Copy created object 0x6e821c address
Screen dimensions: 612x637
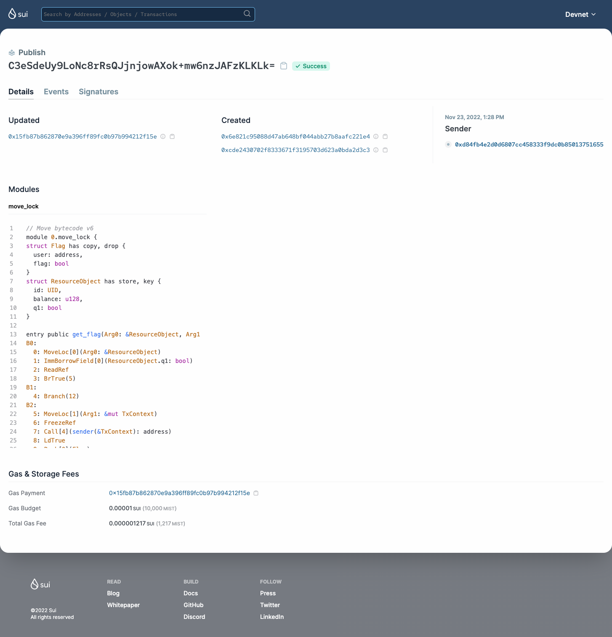[x=385, y=136]
